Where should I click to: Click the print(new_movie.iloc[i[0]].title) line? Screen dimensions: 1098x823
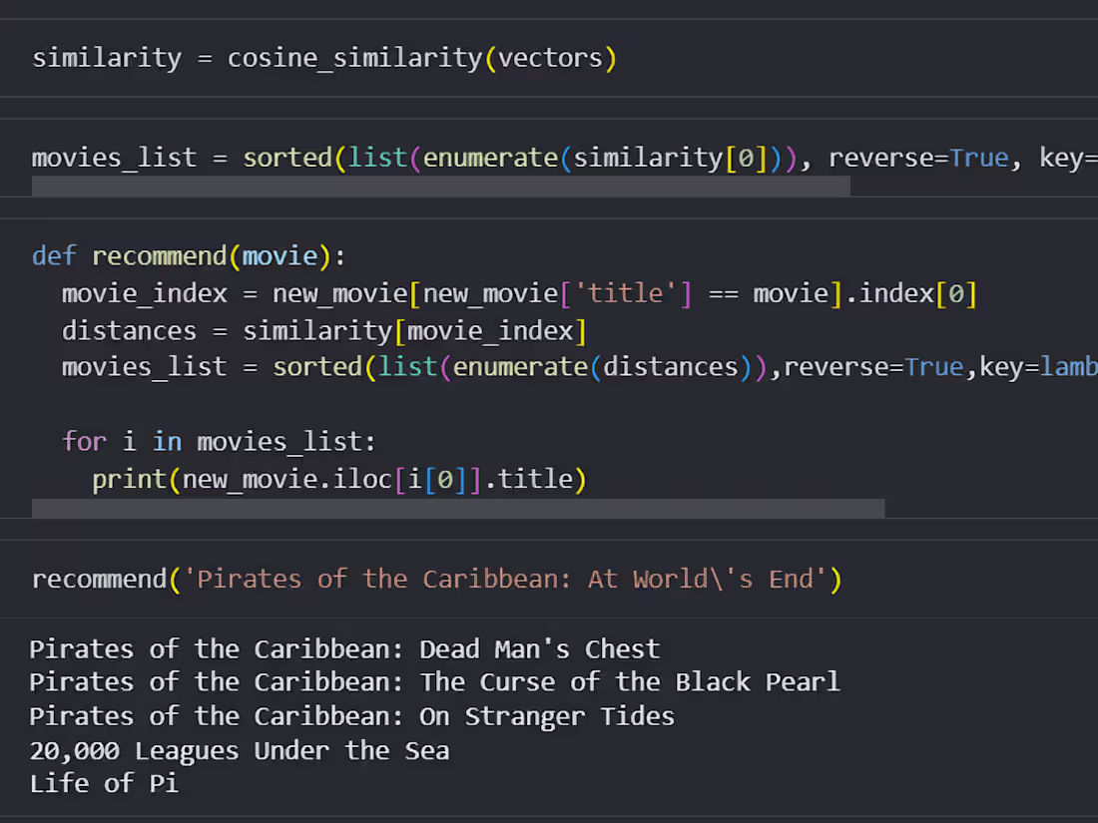339,480
